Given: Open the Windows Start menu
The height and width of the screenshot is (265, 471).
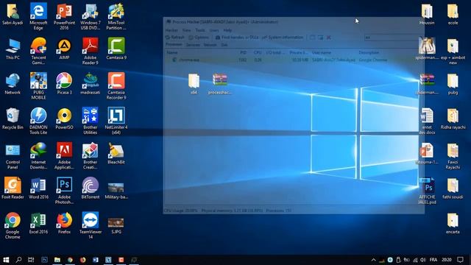Looking at the screenshot, I should pyautogui.click(x=6, y=260).
